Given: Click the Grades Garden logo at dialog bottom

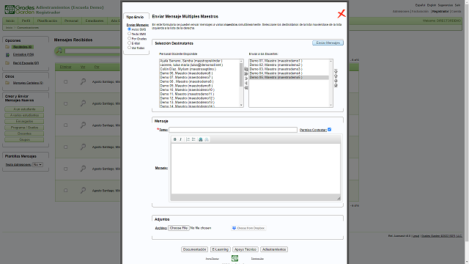Looking at the screenshot, I should (234, 258).
